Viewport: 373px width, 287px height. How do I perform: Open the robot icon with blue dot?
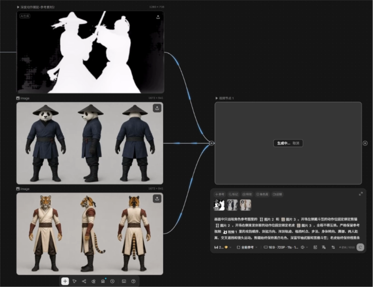pyautogui.click(x=103, y=281)
